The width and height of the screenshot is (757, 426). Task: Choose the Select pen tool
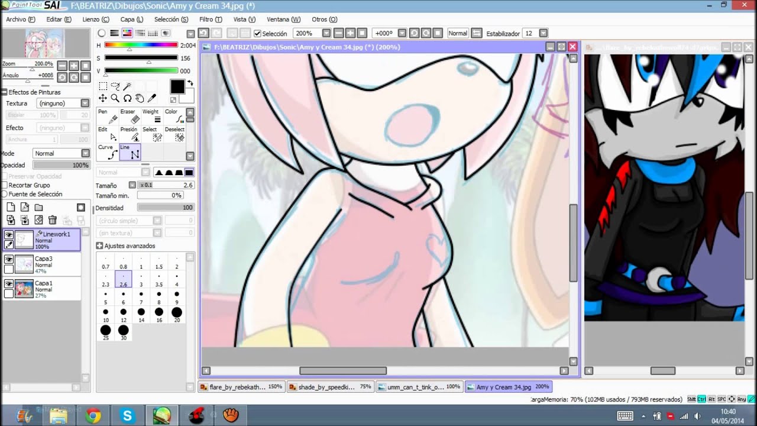point(152,134)
